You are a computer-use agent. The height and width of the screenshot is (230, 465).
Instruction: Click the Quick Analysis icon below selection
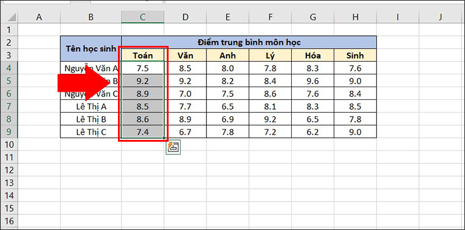tap(173, 148)
